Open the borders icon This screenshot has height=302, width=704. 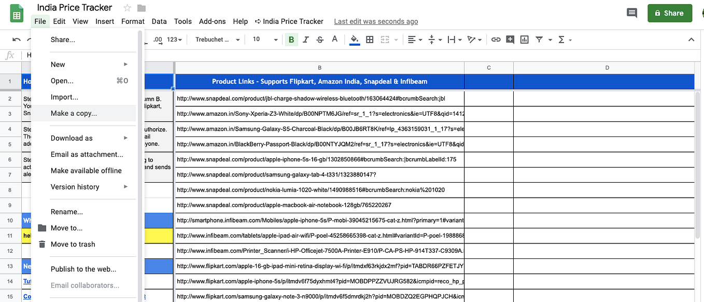(370, 39)
